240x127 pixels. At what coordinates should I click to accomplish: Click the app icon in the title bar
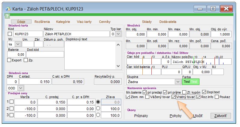click(8, 9)
